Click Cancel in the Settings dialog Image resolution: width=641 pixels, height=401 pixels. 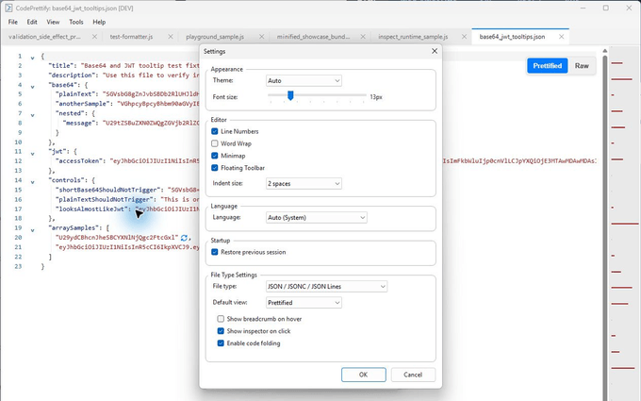point(413,375)
